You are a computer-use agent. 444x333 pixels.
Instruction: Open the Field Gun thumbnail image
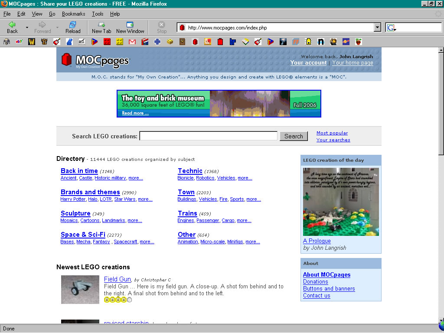click(80, 289)
